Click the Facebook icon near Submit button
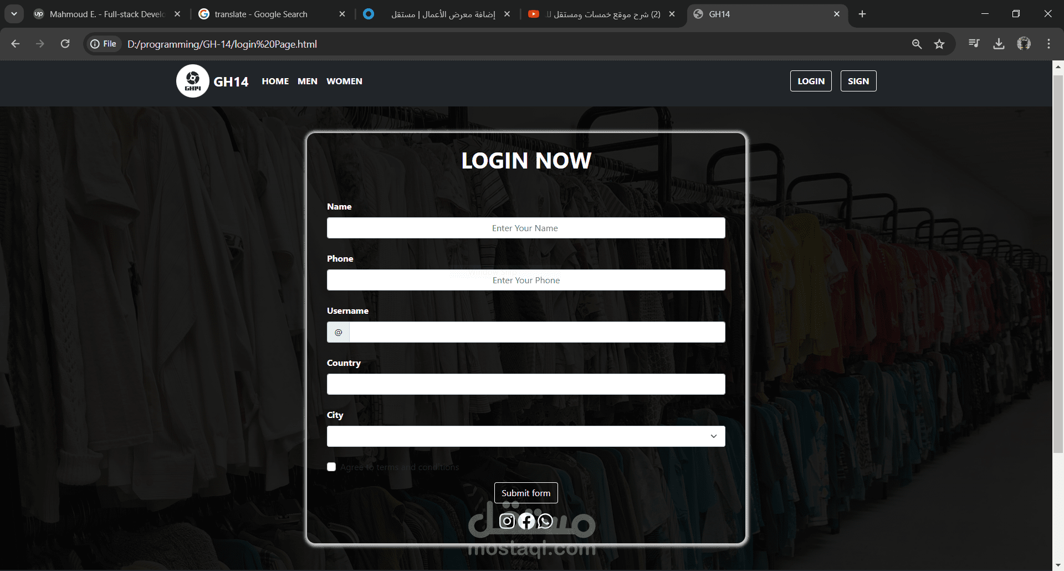The height and width of the screenshot is (571, 1064). pyautogui.click(x=526, y=521)
